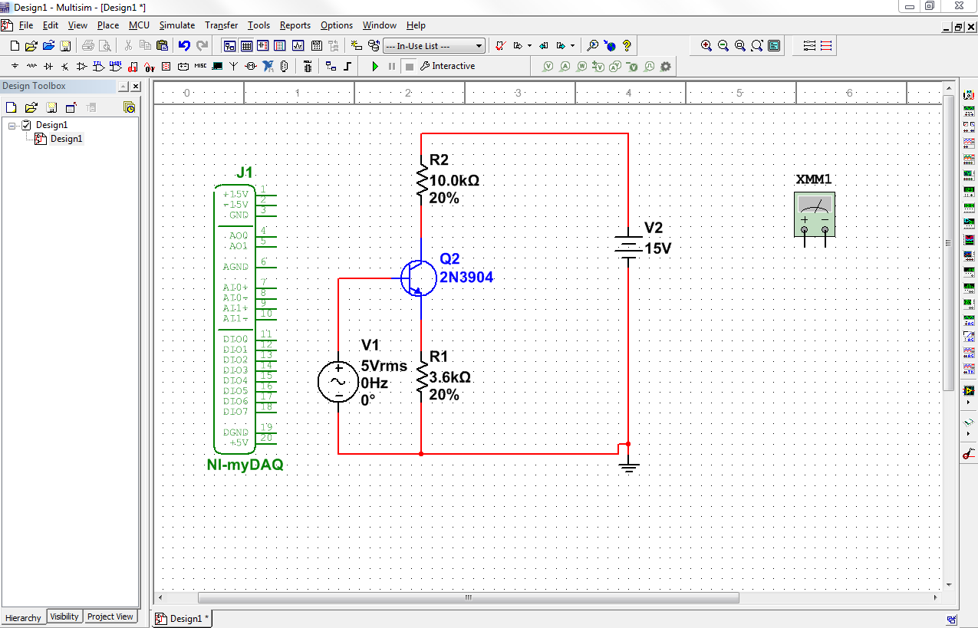The image size is (978, 628).
Task: Open the Transfer to Ultiboard dropdown arrow
Action: 529,46
